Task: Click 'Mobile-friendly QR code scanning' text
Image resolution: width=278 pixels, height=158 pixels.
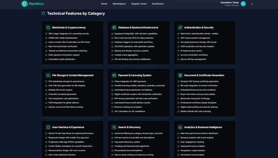Action: click(196, 111)
